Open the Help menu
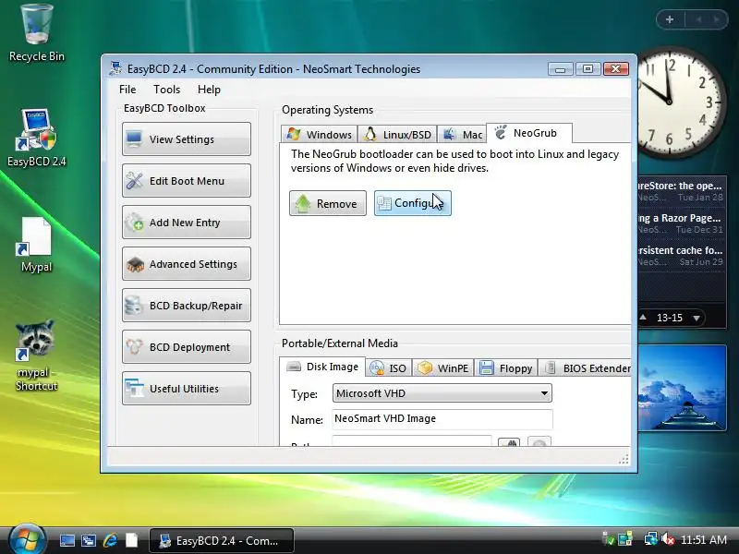This screenshot has width=739, height=554. (209, 90)
